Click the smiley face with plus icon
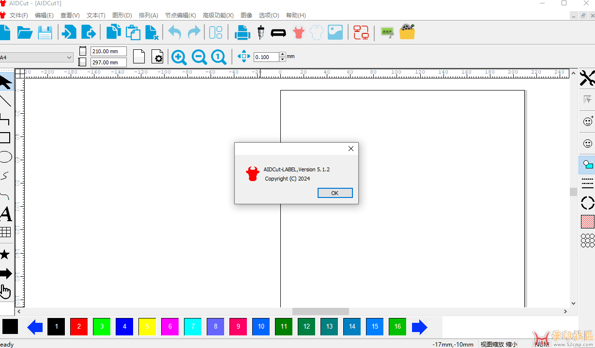This screenshot has height=348, width=595. (x=588, y=121)
